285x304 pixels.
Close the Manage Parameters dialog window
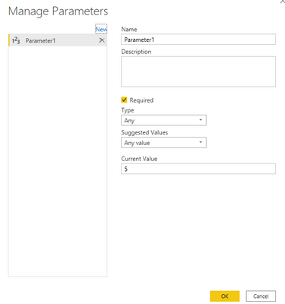tap(283, 2)
